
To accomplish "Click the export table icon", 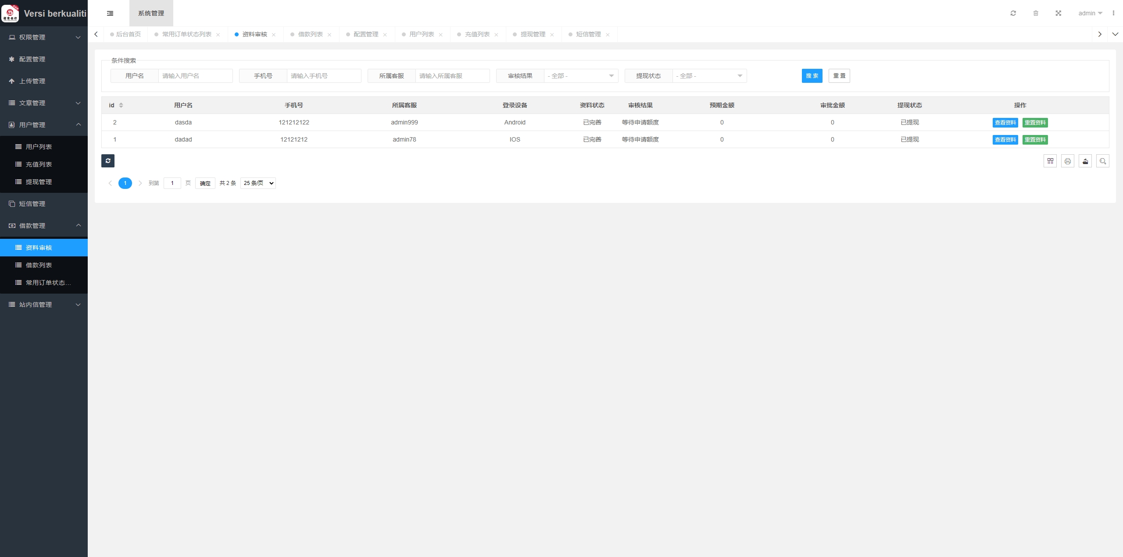I will [x=1085, y=161].
